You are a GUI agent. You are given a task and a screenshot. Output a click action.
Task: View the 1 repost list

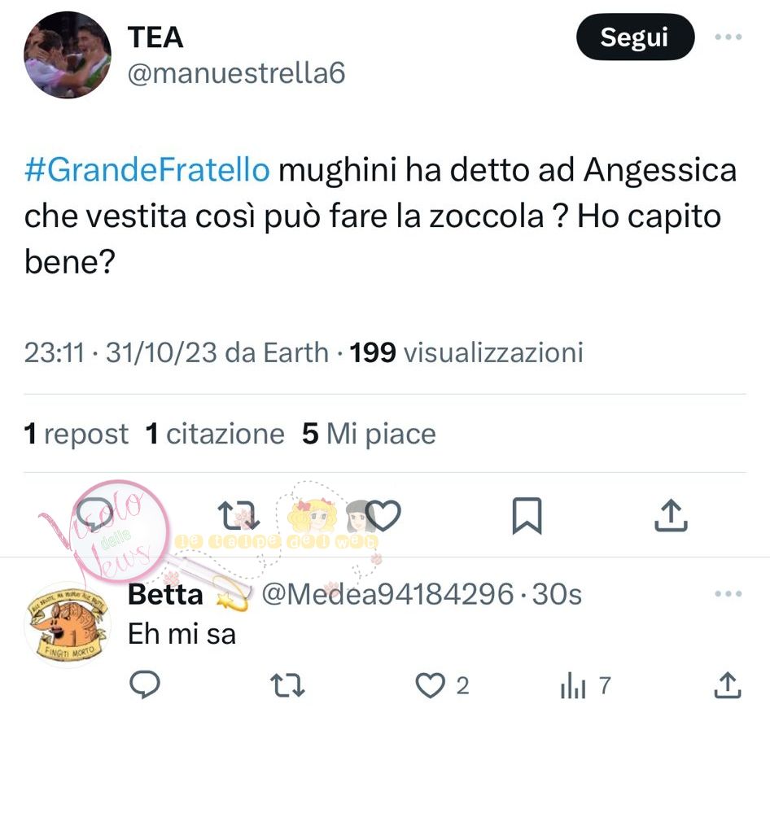(x=77, y=434)
